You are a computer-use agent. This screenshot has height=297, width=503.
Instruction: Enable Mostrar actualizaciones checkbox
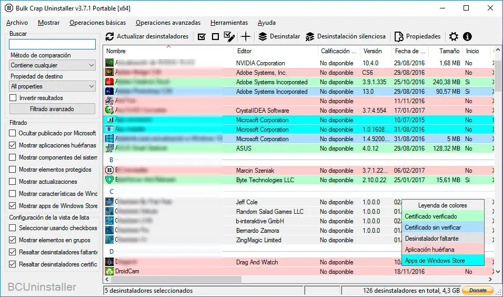[x=12, y=181]
